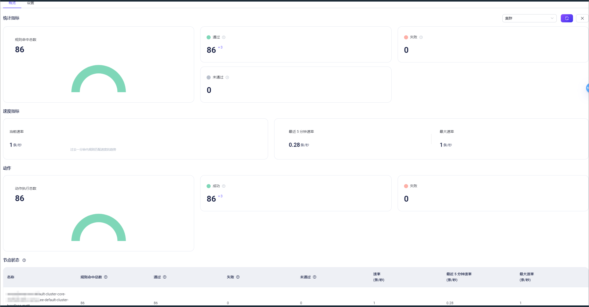Show help next to 节点状态 heading

tap(24, 260)
